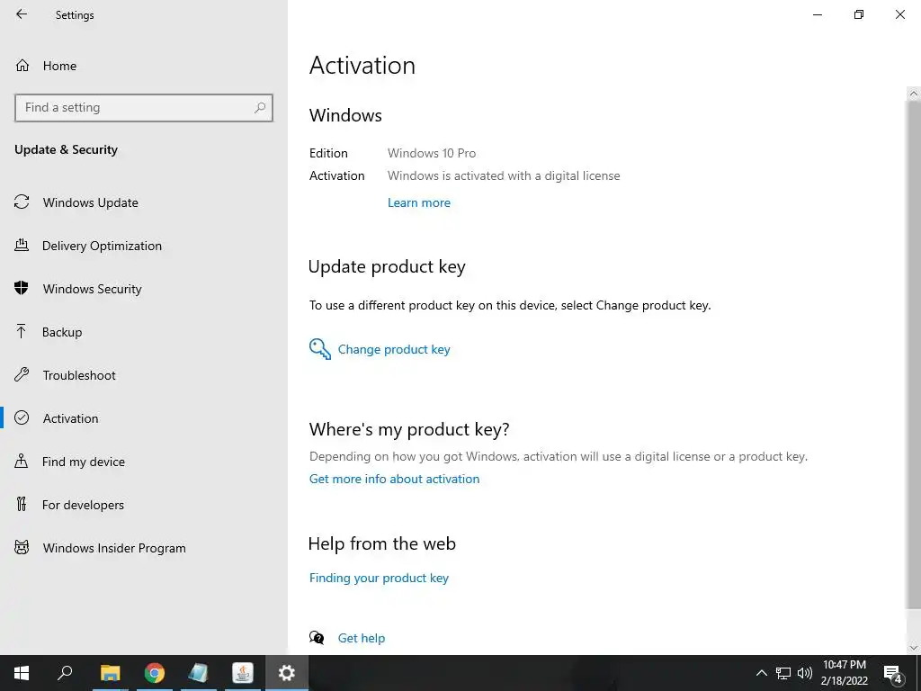
Task: Show hidden system tray icons
Action: [761, 673]
